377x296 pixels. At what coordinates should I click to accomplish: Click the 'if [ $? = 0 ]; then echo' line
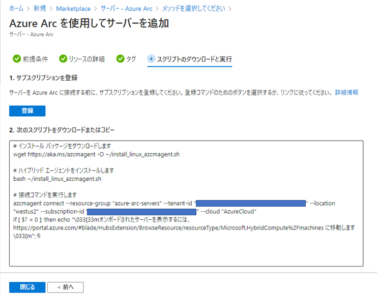pos(102,219)
